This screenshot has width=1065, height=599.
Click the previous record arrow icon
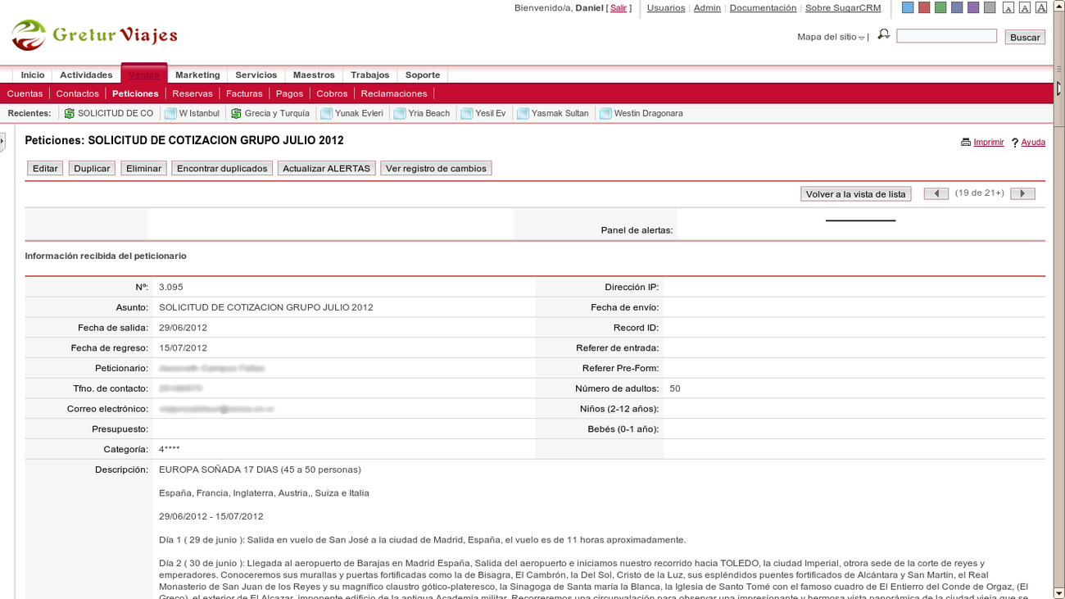click(936, 193)
